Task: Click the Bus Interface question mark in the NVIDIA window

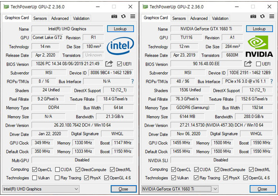Action: coord(271,81)
